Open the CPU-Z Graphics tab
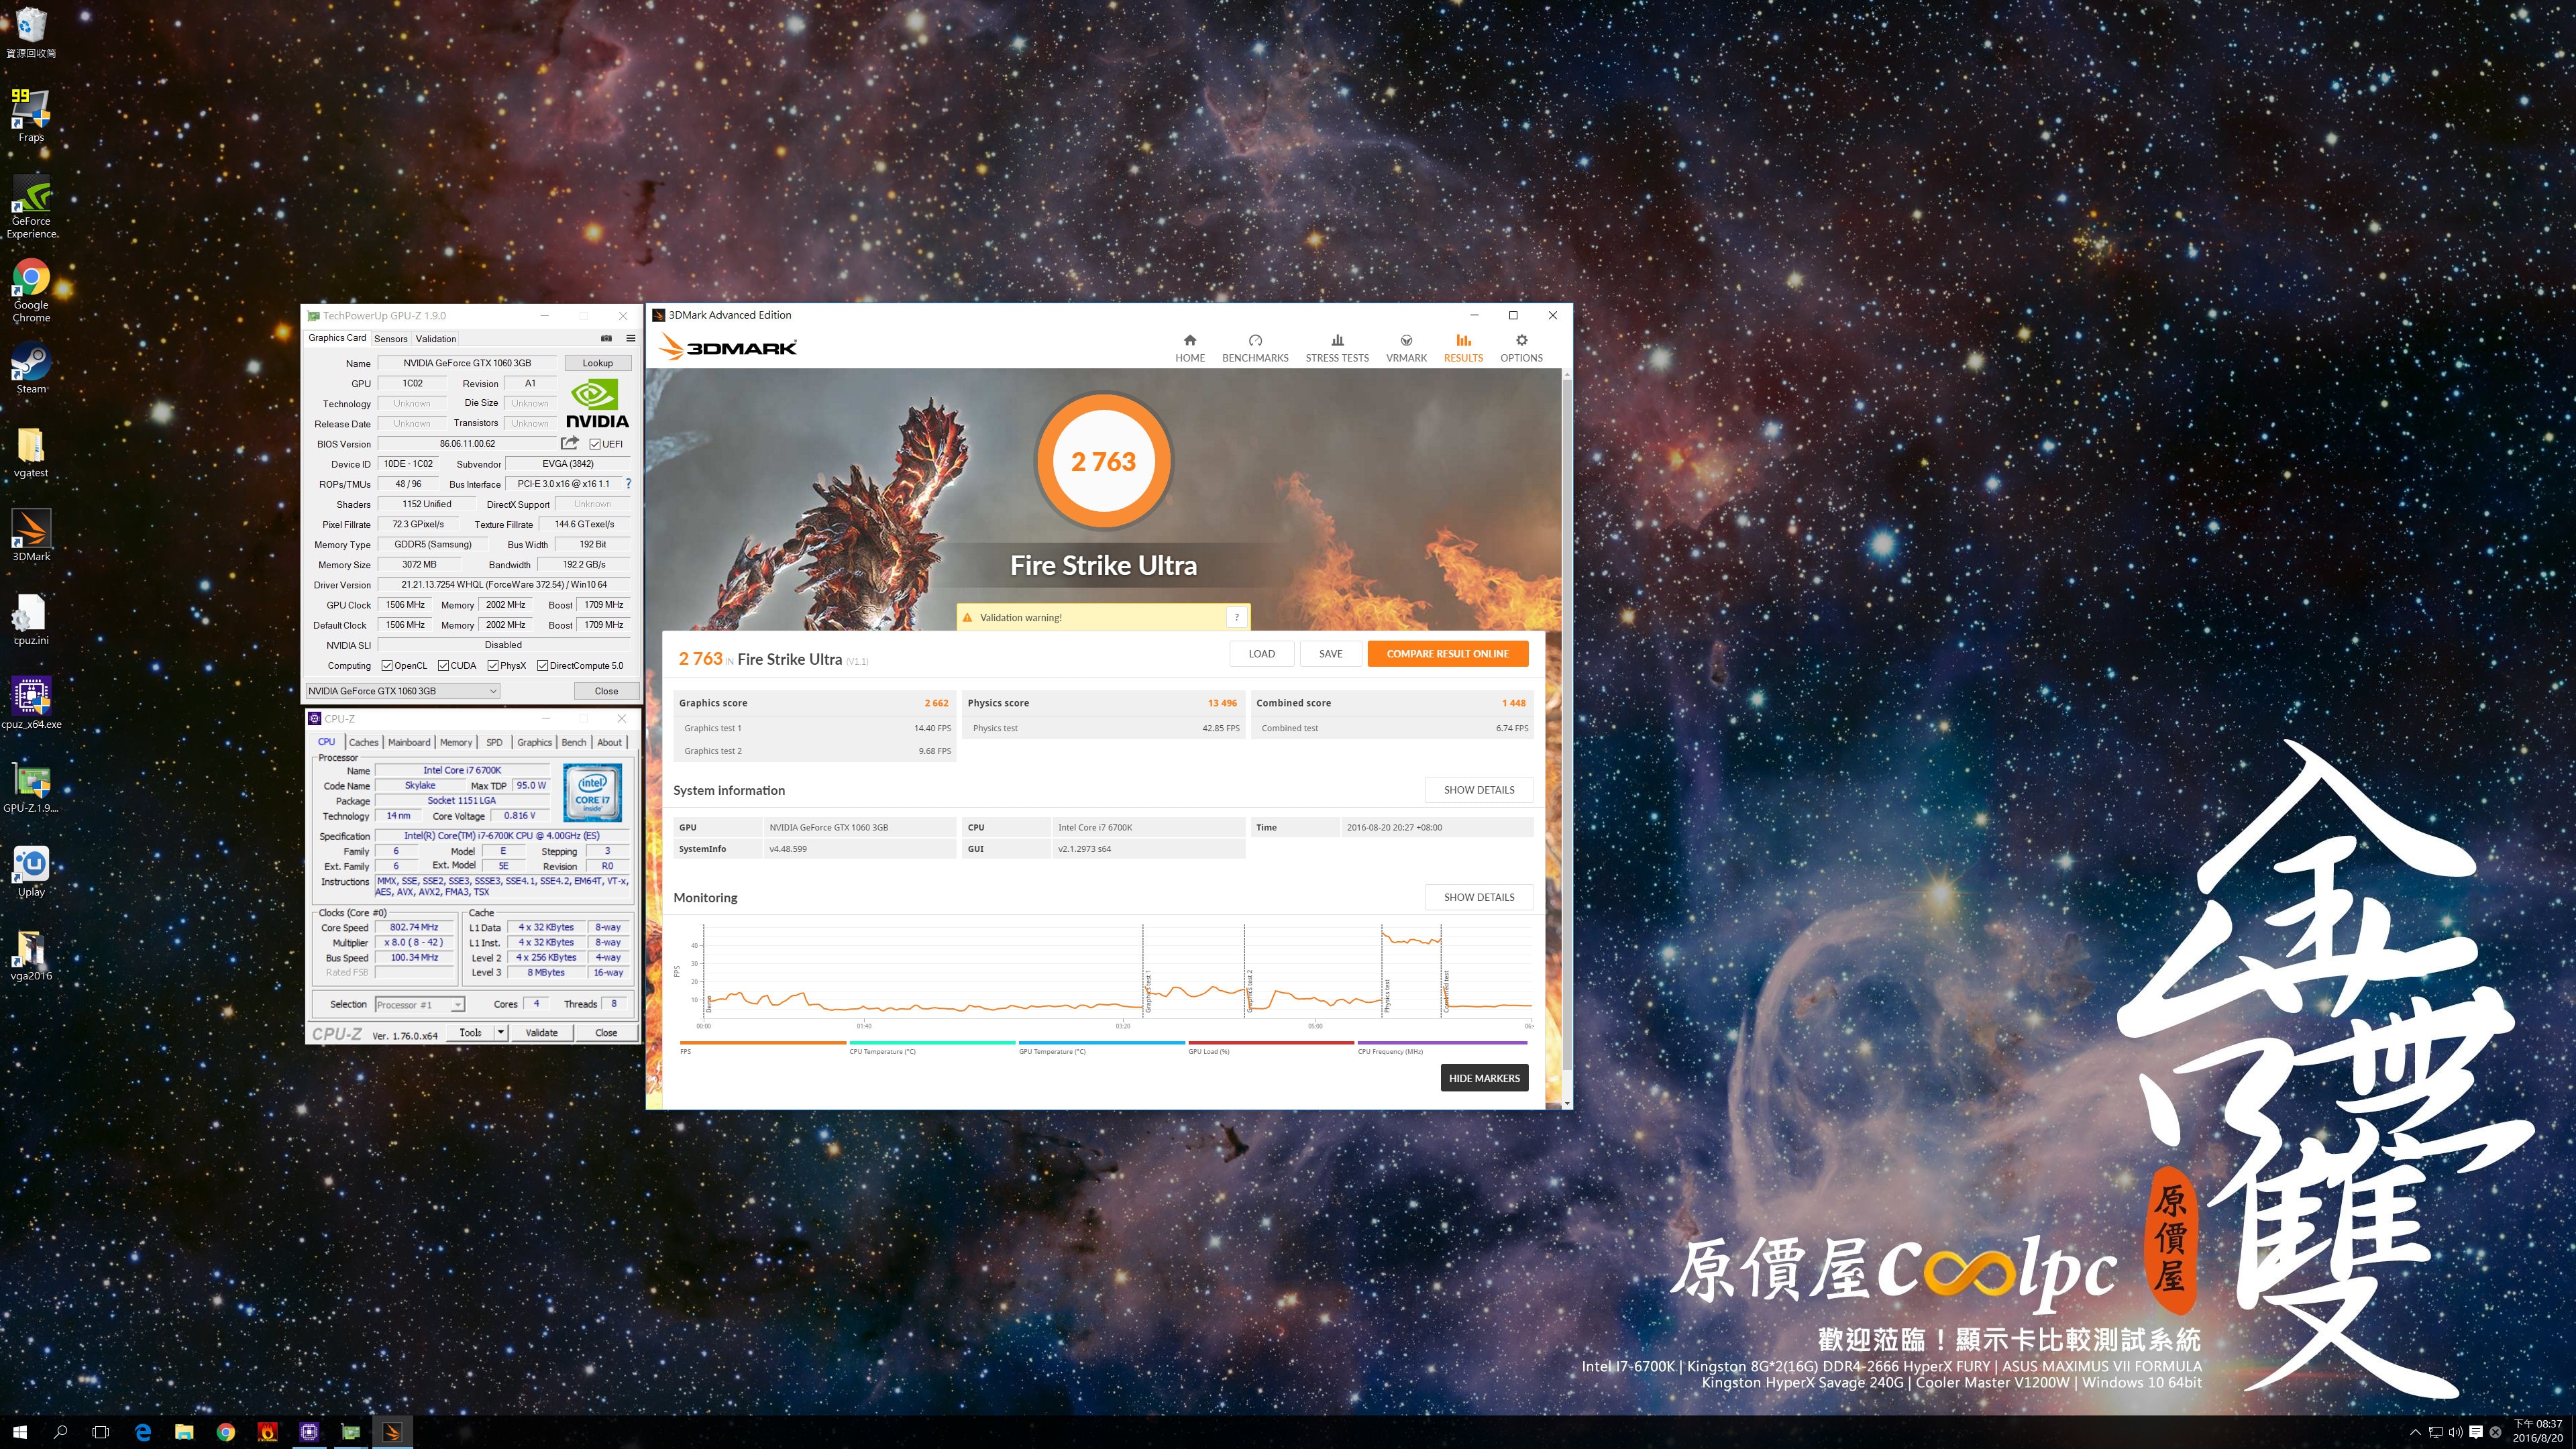The width and height of the screenshot is (2576, 1449). (x=534, y=742)
